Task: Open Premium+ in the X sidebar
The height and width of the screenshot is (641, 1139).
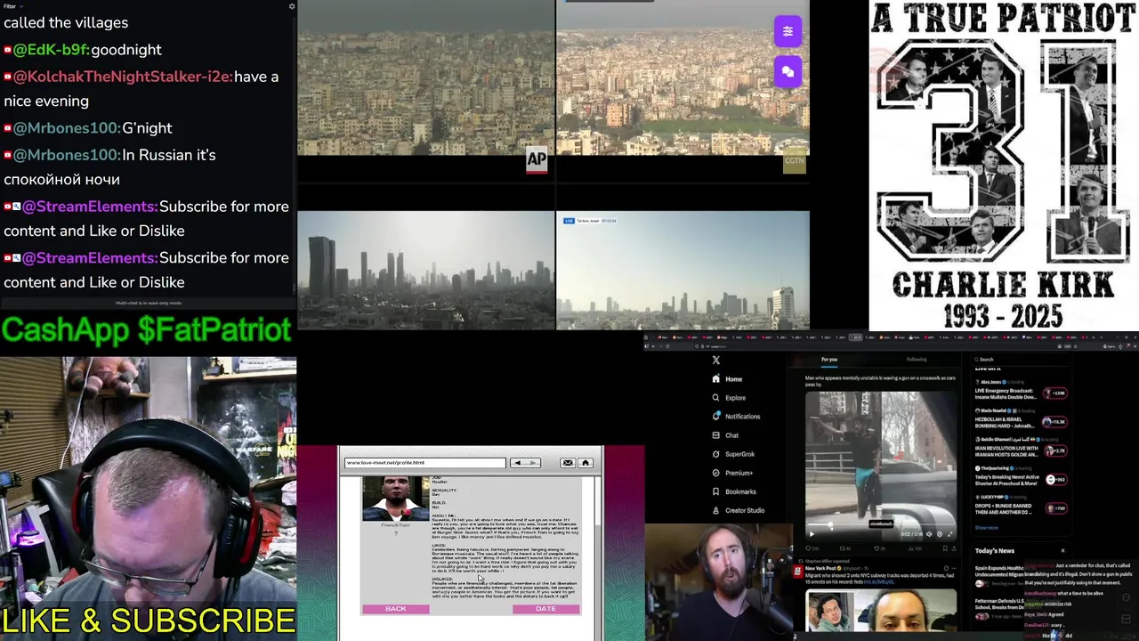Action: pos(732,473)
